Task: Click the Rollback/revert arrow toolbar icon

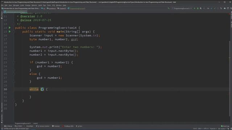Action: 221,8
